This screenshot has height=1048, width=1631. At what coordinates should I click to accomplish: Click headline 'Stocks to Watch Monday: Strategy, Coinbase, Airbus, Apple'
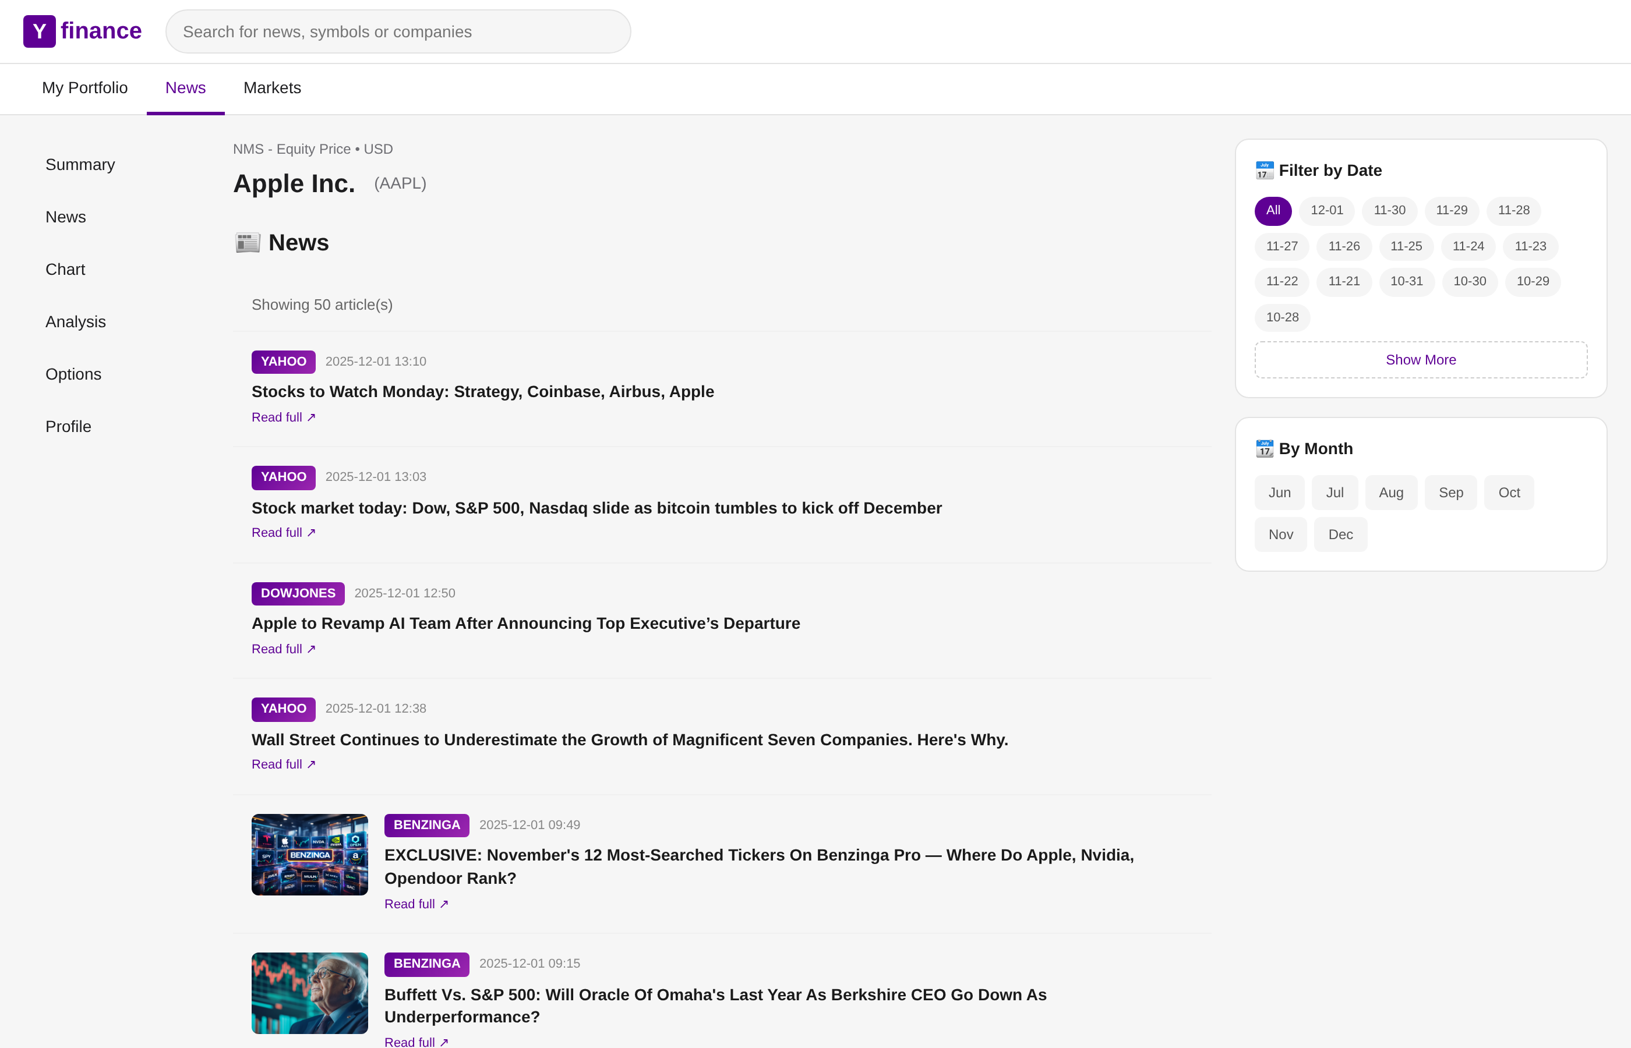[x=483, y=391]
